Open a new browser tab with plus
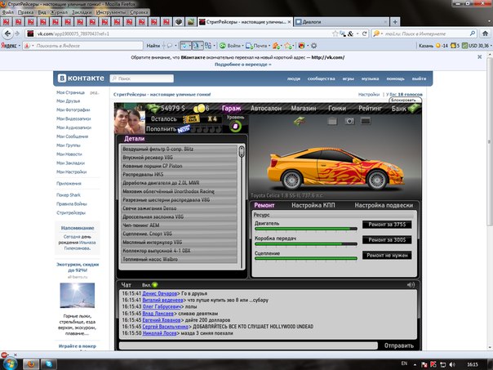The height and width of the screenshot is (370, 493). pyautogui.click(x=395, y=22)
